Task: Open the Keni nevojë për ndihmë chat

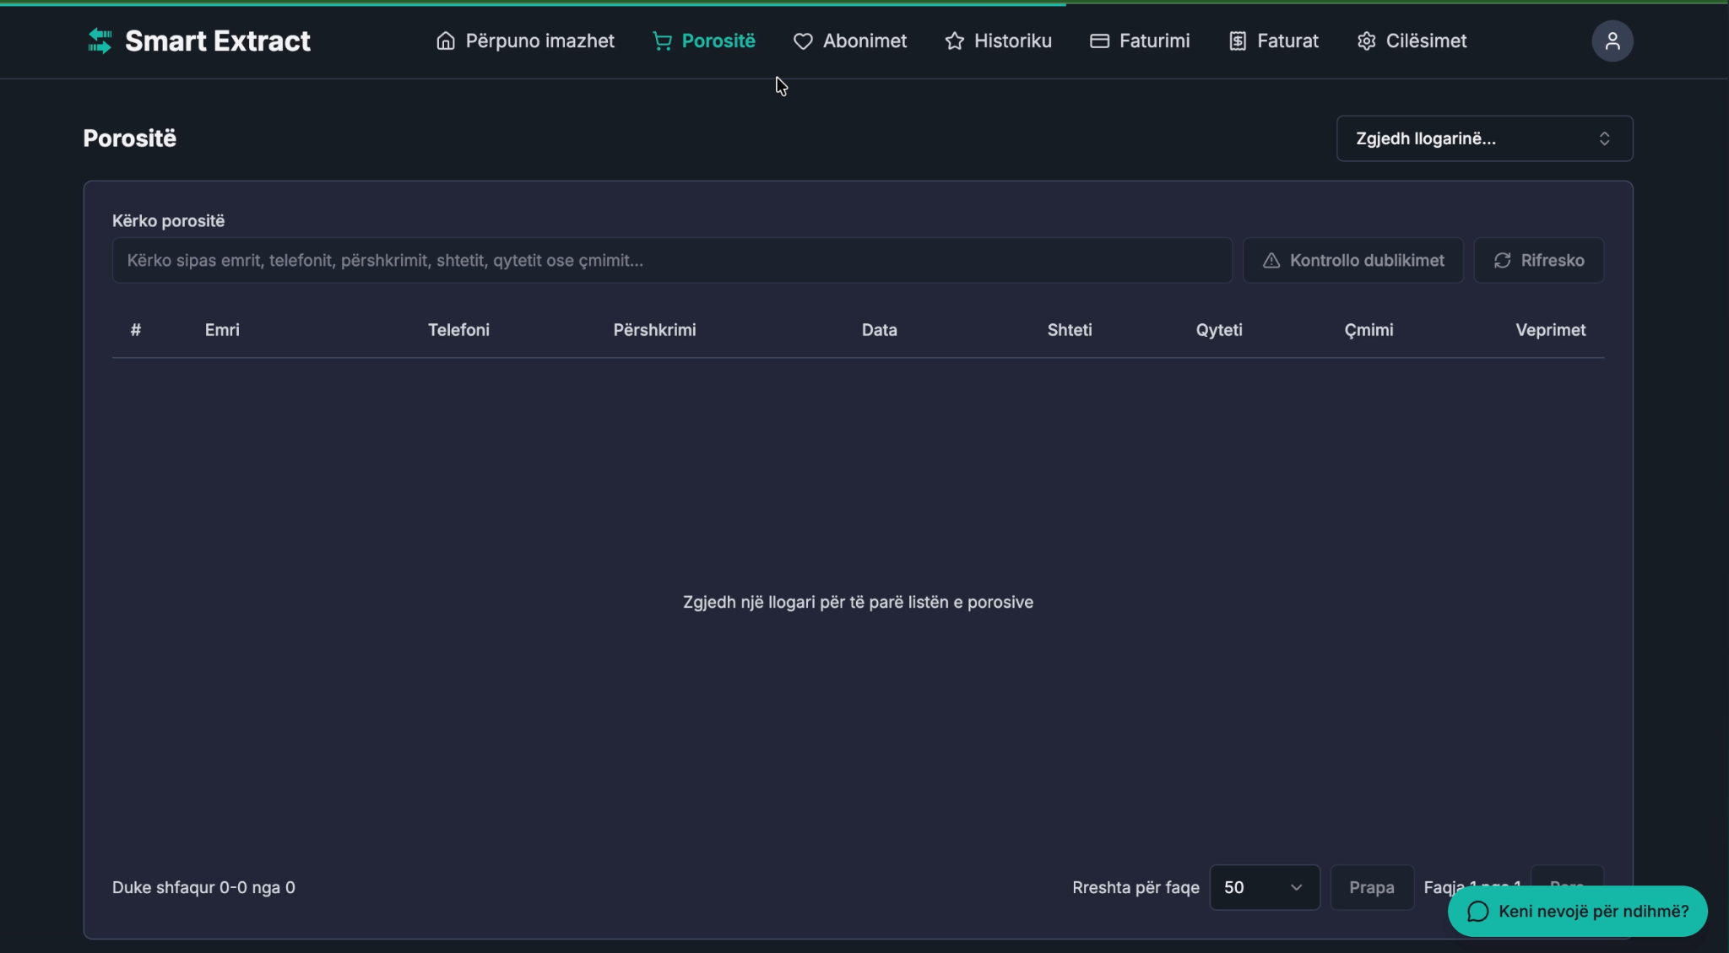Action: click(1577, 911)
